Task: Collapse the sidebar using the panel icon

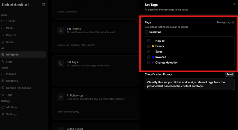Action: coord(43,5)
